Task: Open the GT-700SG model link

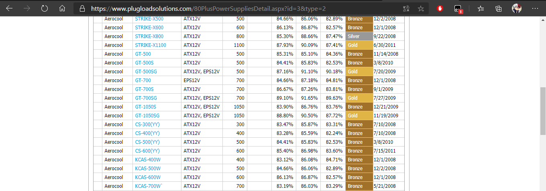Action: pyautogui.click(x=146, y=98)
